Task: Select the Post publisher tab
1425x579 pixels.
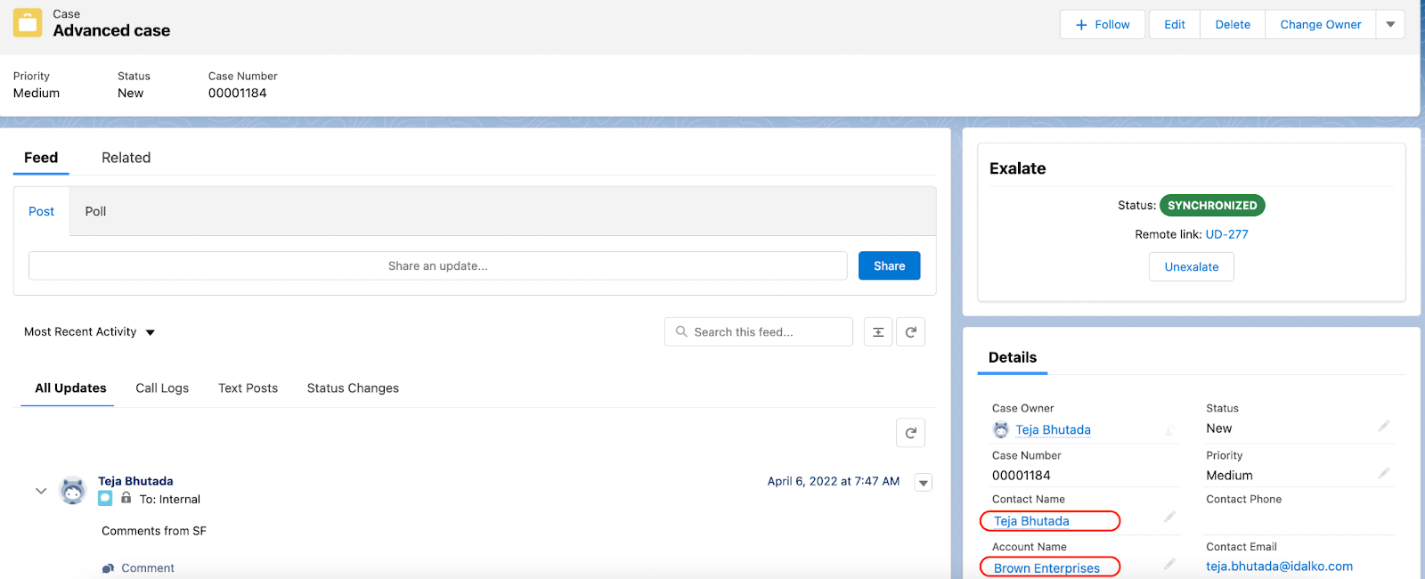Action: point(41,211)
